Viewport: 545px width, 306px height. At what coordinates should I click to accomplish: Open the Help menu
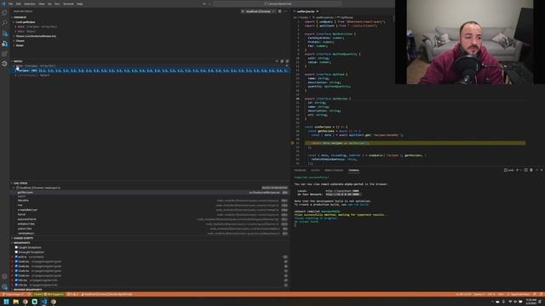(x=79, y=3)
